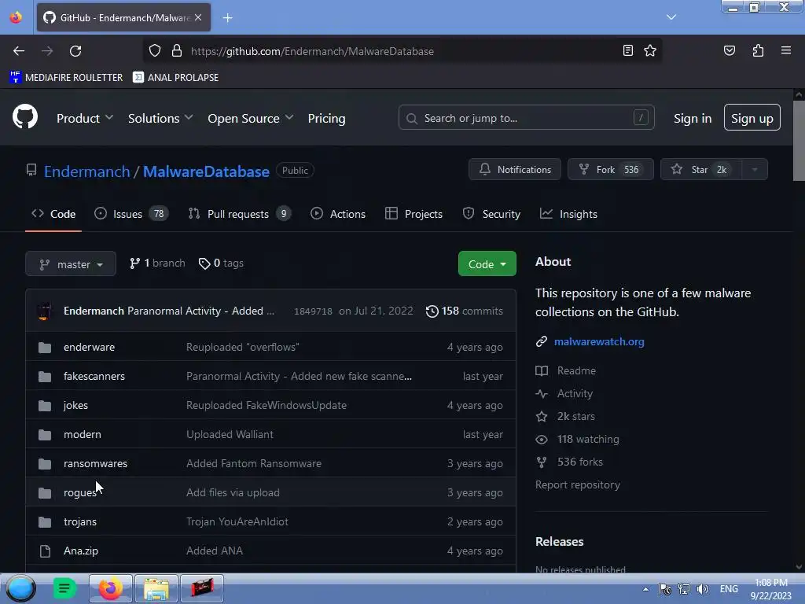
Task: Open the Endermanch owner profile link
Action: click(86, 171)
